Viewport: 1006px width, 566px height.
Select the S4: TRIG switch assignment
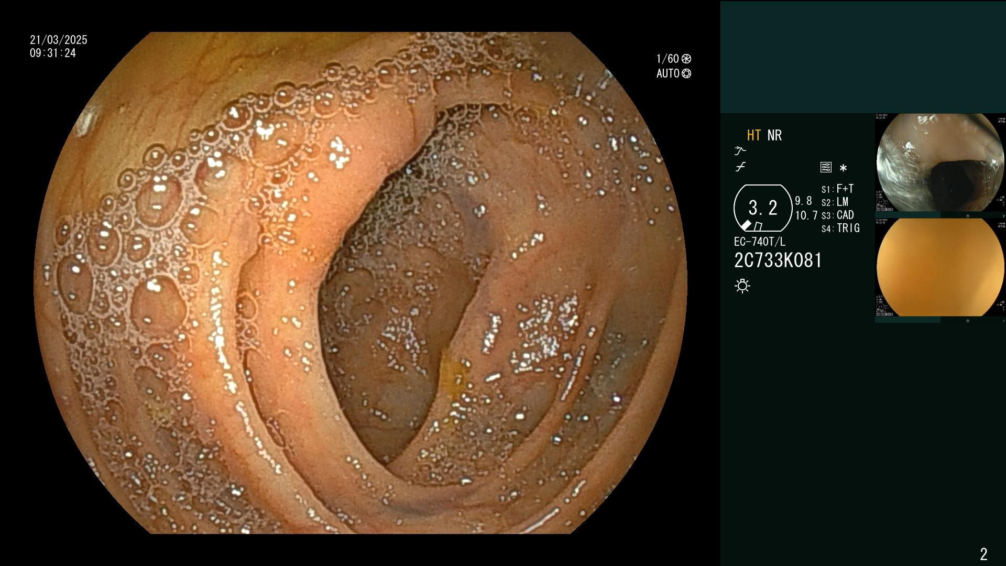841,228
